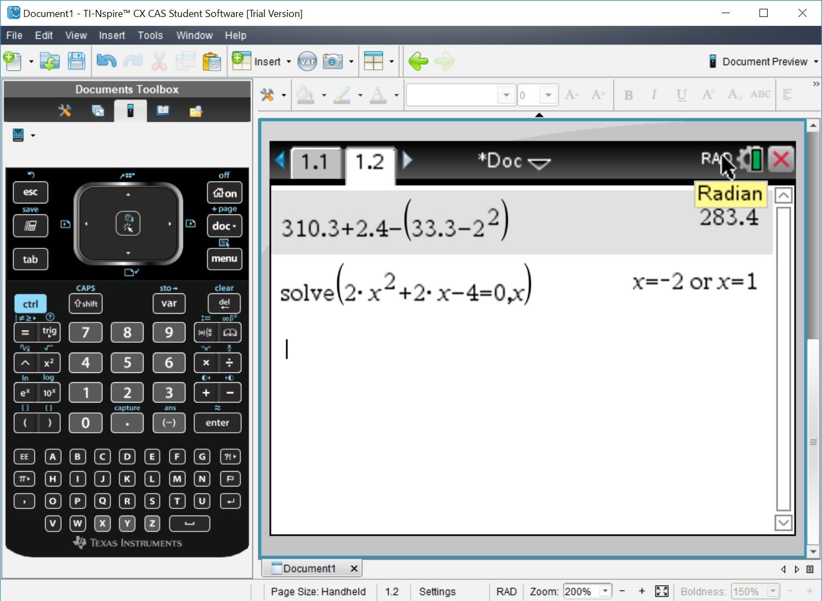Click the space bar key on keypad

(189, 524)
